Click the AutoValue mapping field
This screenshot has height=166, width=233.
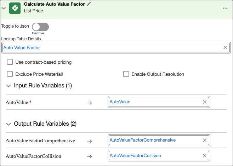point(159,102)
